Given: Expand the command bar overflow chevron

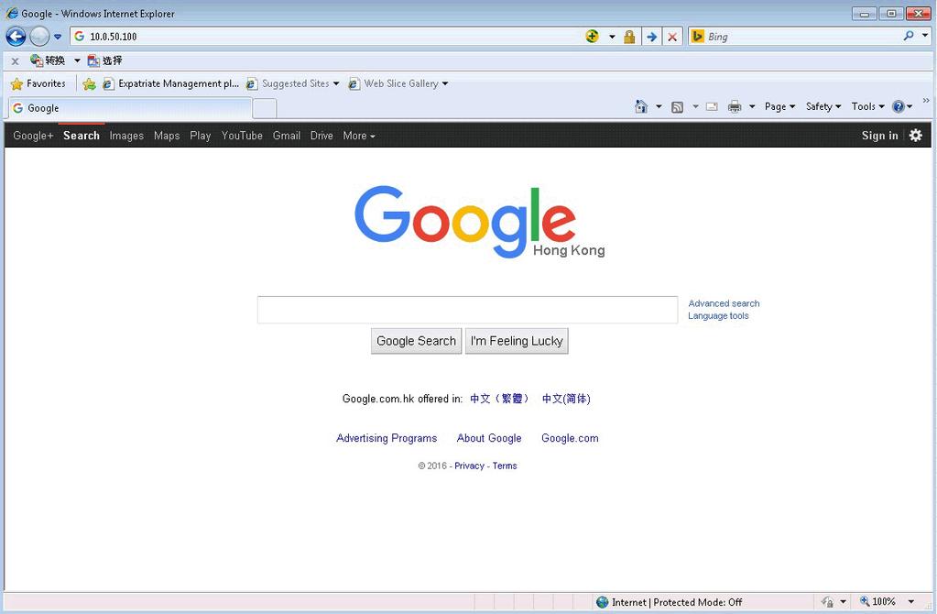Looking at the screenshot, I should pos(926,101).
